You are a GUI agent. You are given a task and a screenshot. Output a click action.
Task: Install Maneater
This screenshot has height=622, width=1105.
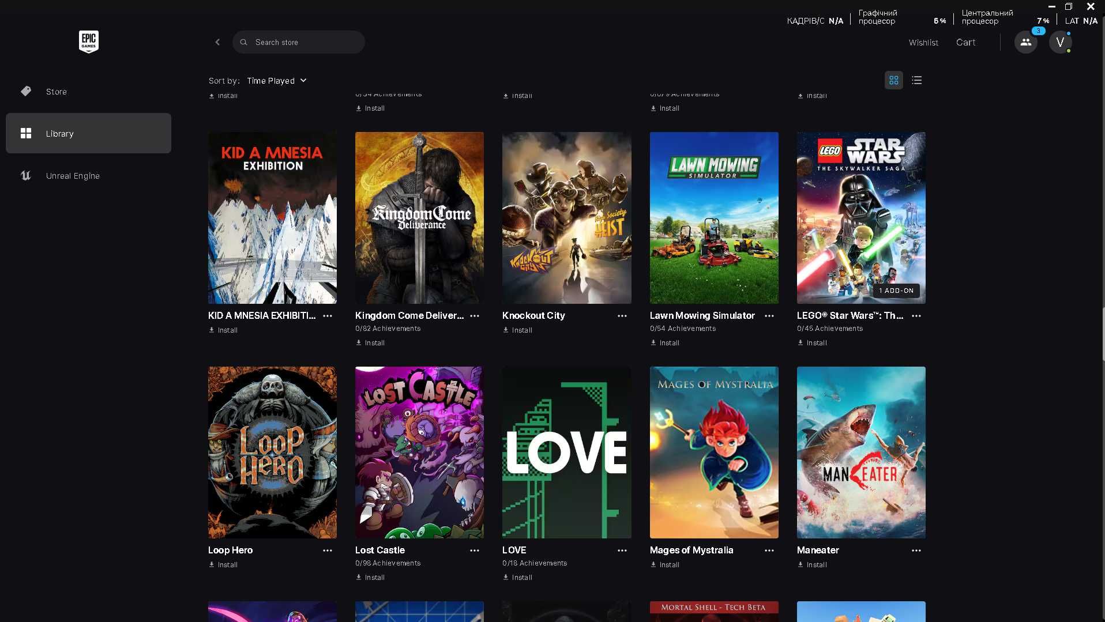click(812, 565)
